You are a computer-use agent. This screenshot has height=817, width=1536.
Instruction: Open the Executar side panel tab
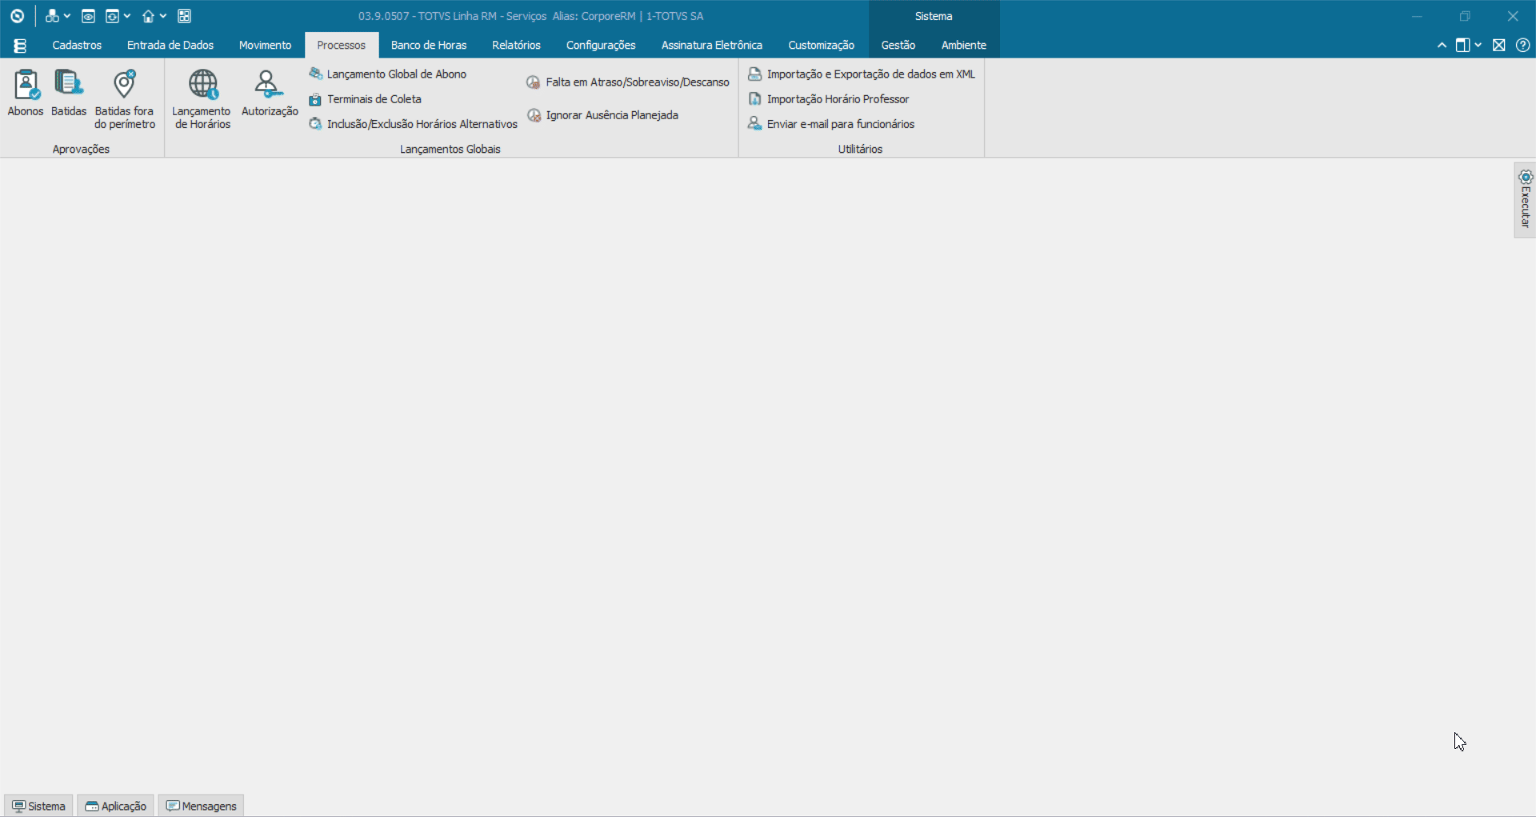point(1525,200)
